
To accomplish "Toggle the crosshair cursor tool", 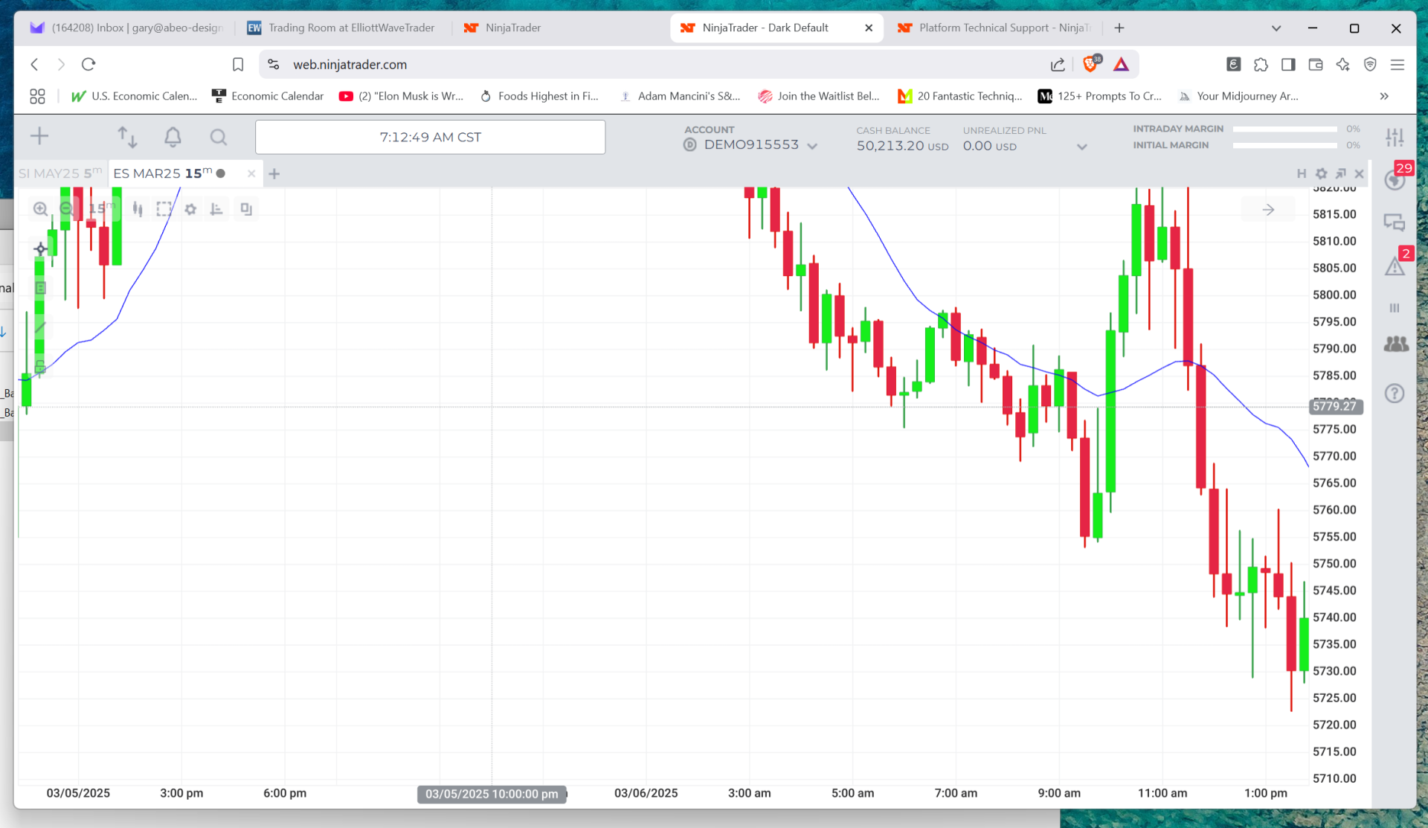I will pyautogui.click(x=41, y=249).
